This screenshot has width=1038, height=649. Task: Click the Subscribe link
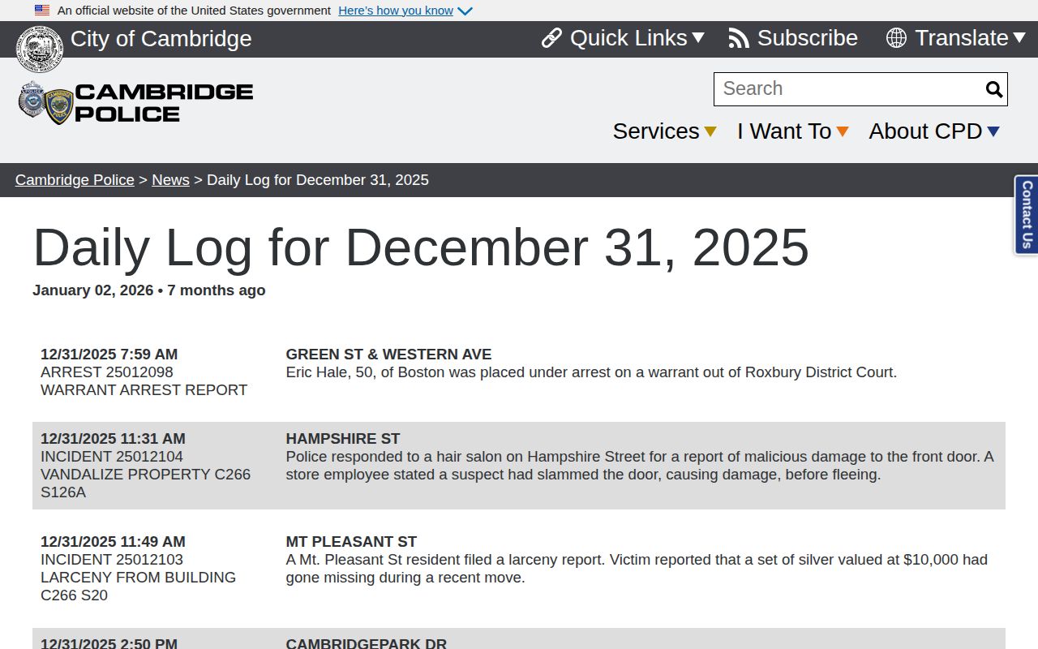793,38
